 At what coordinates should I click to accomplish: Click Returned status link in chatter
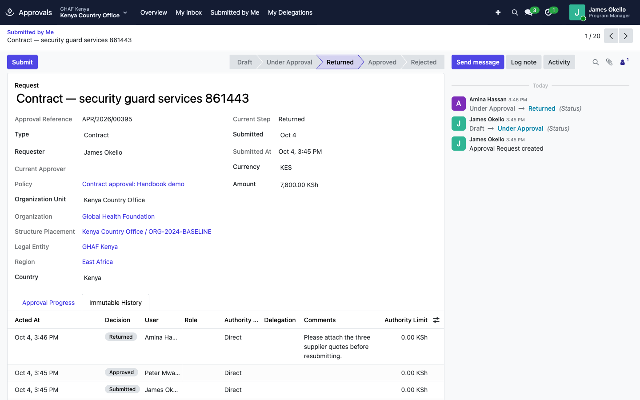[542, 108]
